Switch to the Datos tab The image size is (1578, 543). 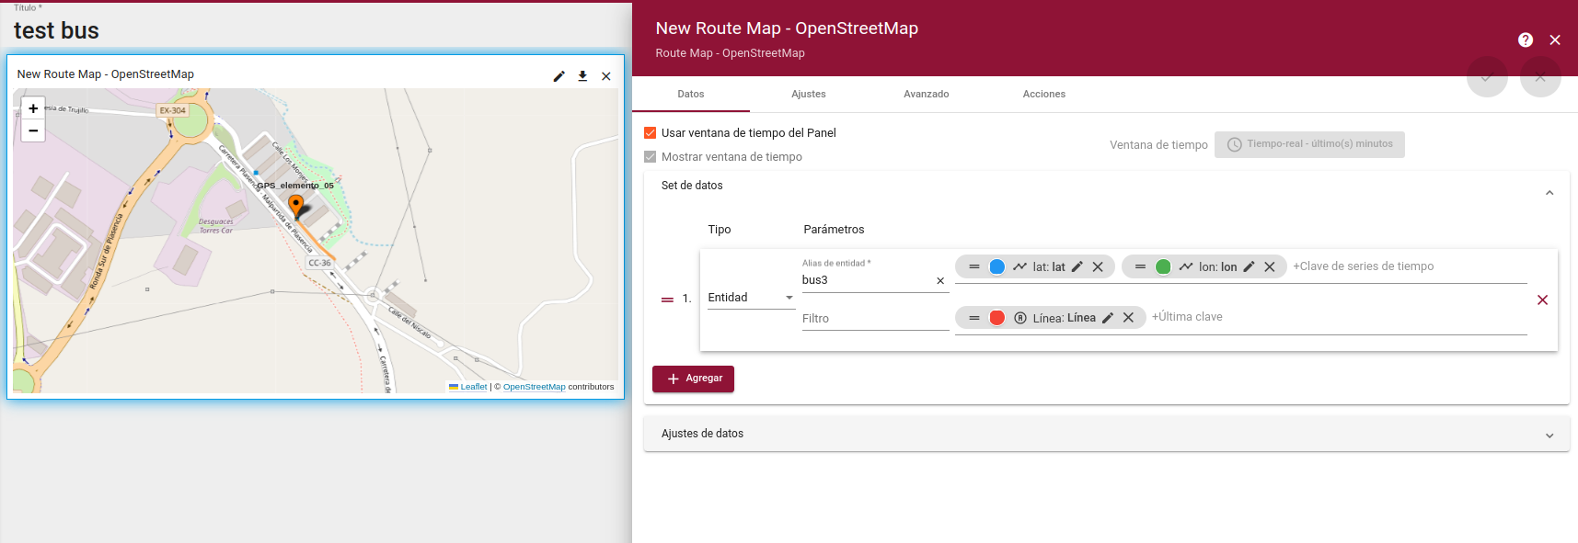click(x=691, y=94)
